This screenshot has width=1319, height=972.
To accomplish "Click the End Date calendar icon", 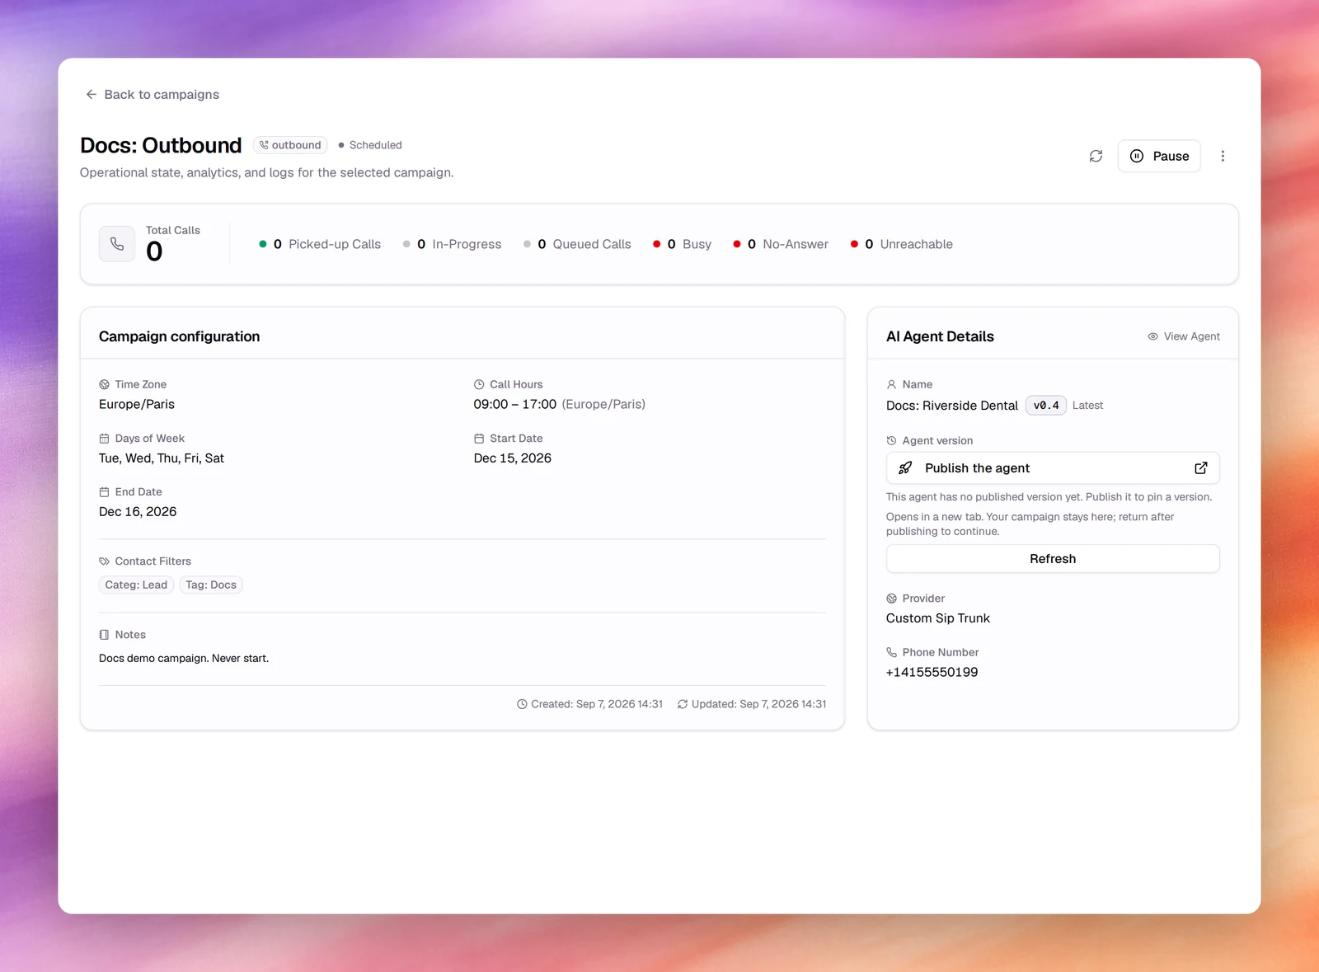I will (x=104, y=492).
